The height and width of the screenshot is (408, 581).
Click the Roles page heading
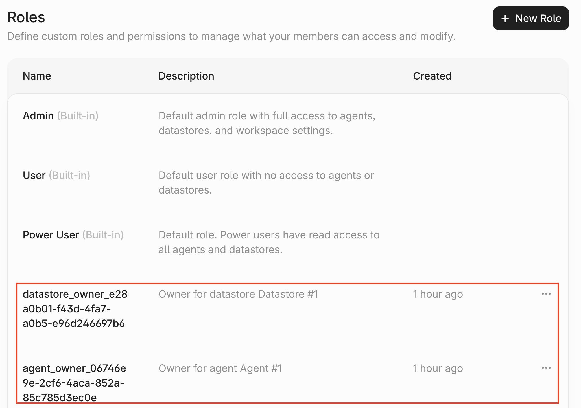tap(26, 17)
